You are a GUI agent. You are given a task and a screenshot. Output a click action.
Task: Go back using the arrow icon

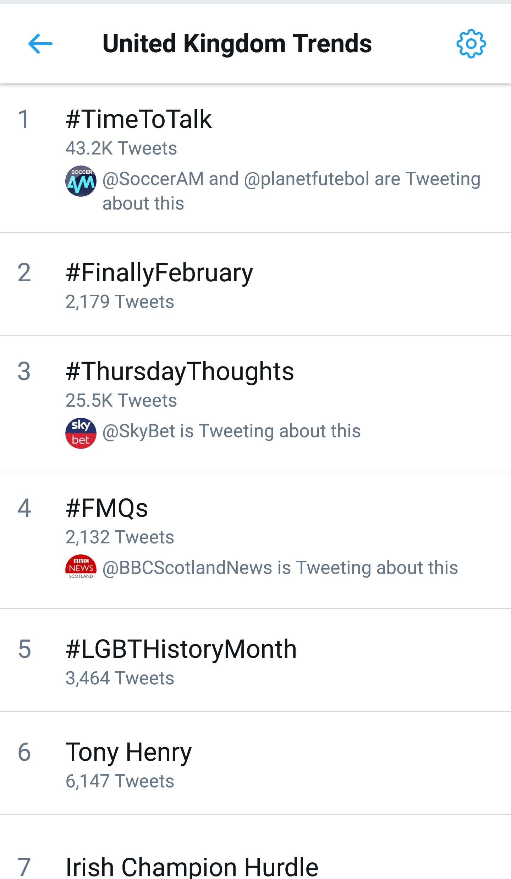coord(40,44)
